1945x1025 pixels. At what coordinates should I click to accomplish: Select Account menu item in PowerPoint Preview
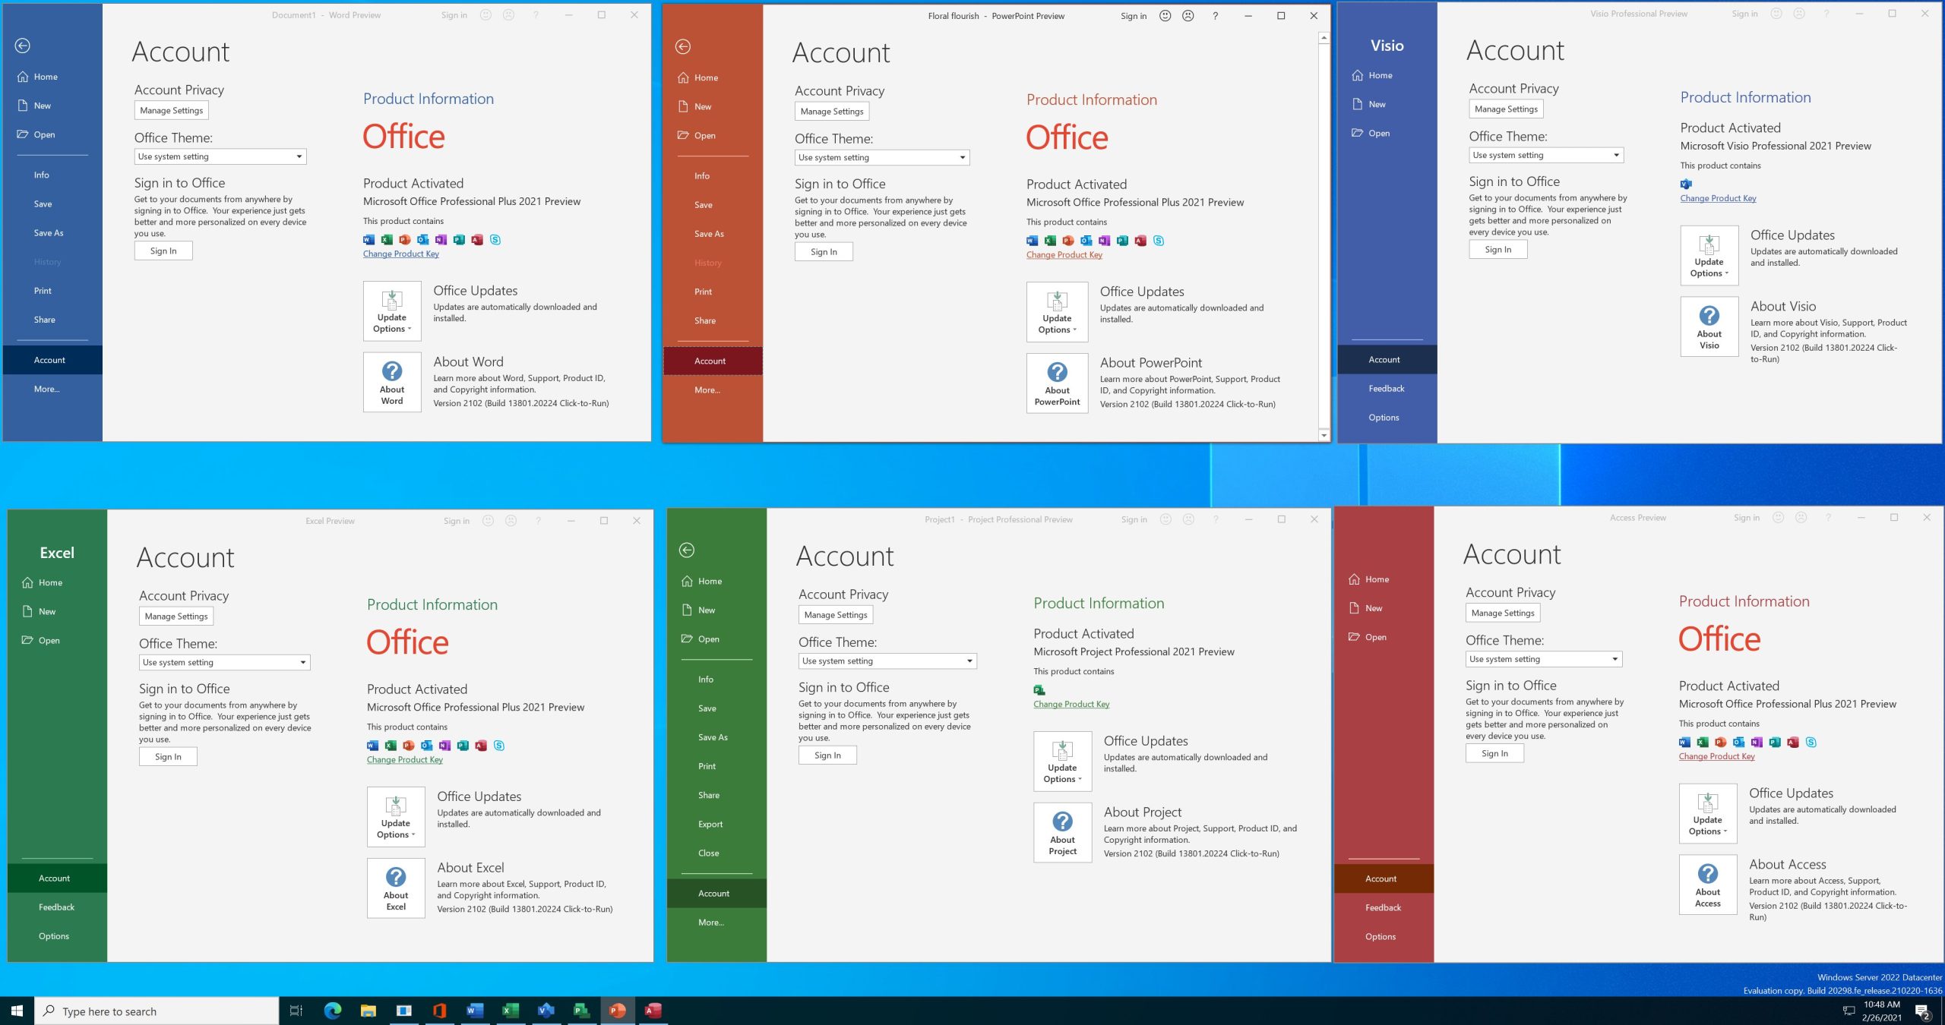point(710,360)
